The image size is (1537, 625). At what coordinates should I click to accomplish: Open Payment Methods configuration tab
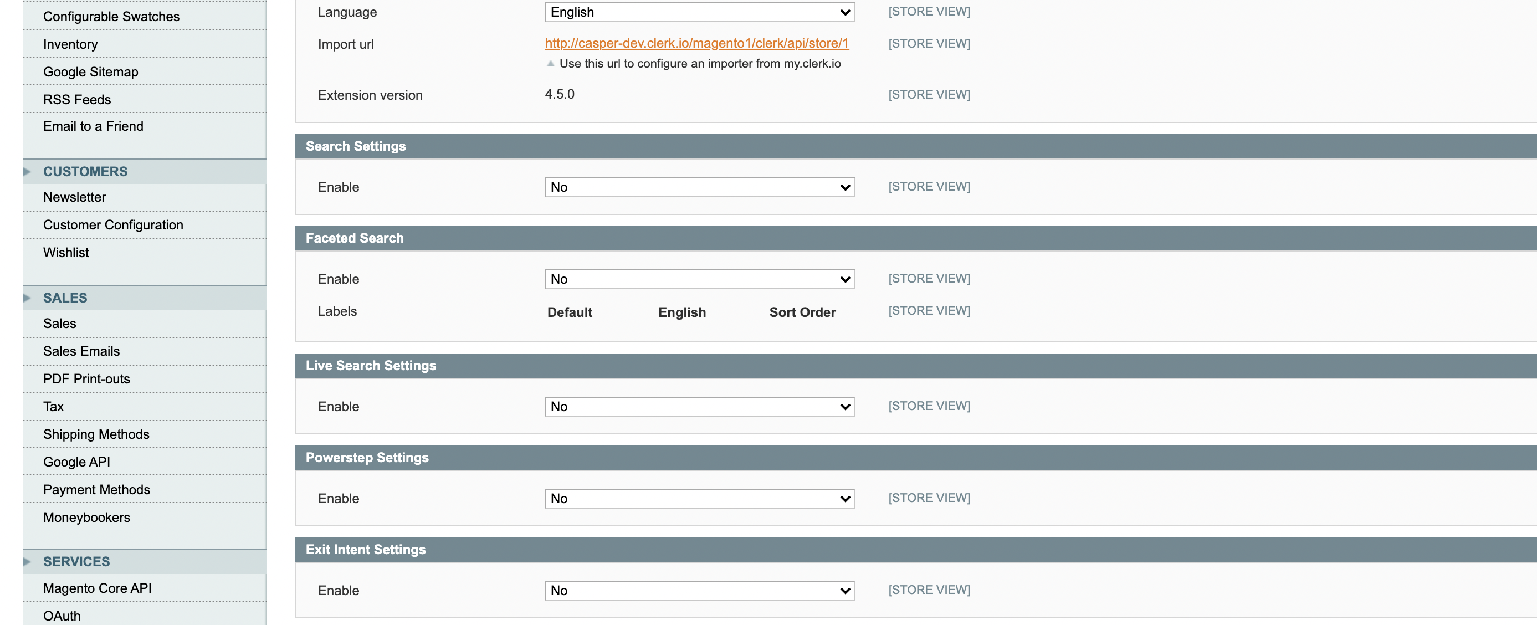click(96, 489)
